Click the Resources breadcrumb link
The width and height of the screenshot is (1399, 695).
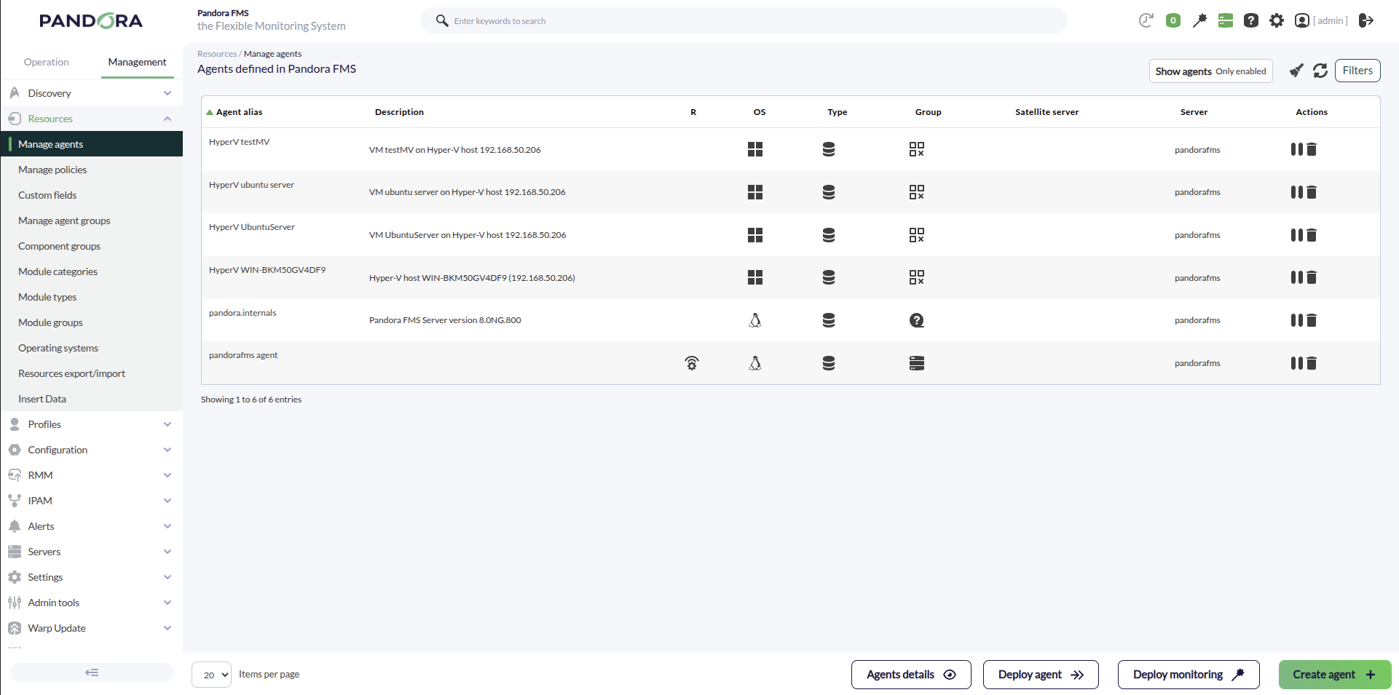point(217,54)
